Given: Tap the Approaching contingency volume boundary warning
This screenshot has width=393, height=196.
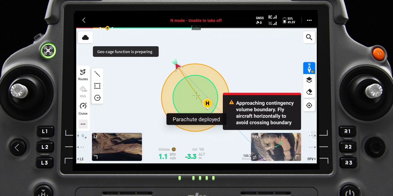Looking at the screenshot, I should pos(262,111).
